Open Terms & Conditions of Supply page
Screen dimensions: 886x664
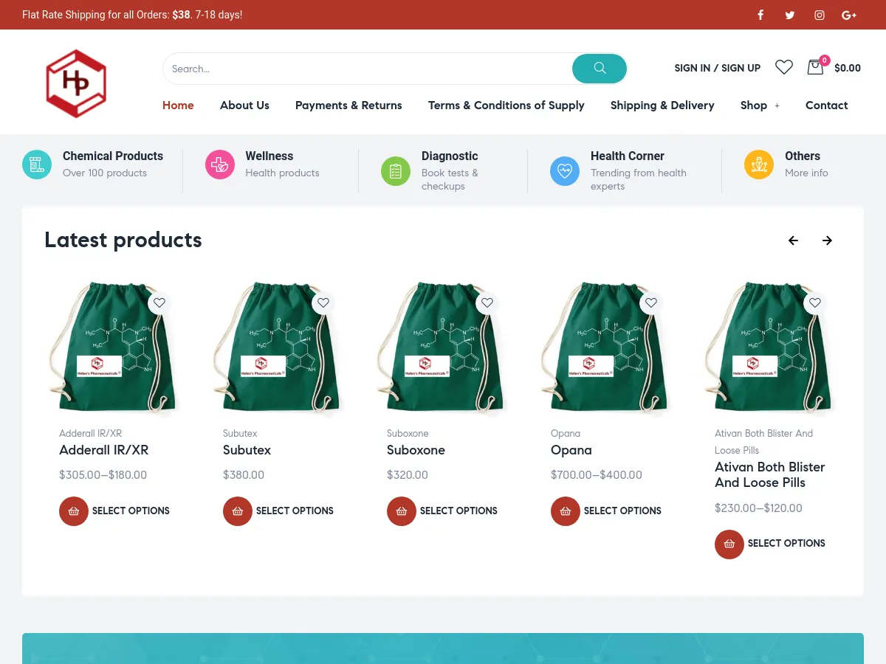[506, 106]
